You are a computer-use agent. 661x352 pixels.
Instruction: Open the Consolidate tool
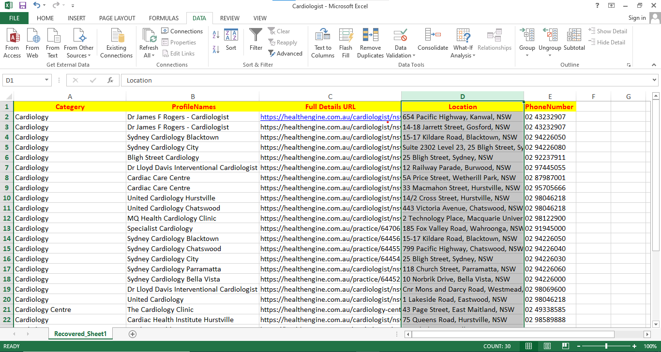pos(432,42)
